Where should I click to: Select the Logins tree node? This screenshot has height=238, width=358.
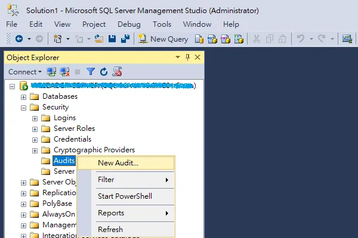(x=64, y=118)
